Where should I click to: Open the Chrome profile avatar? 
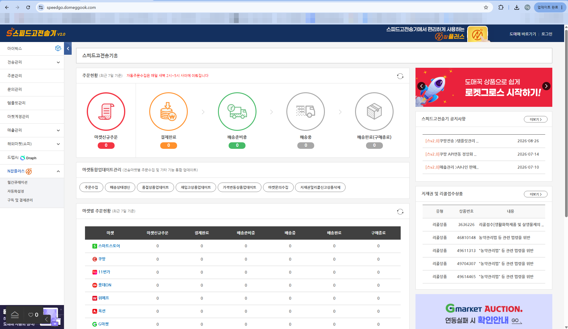[527, 7]
